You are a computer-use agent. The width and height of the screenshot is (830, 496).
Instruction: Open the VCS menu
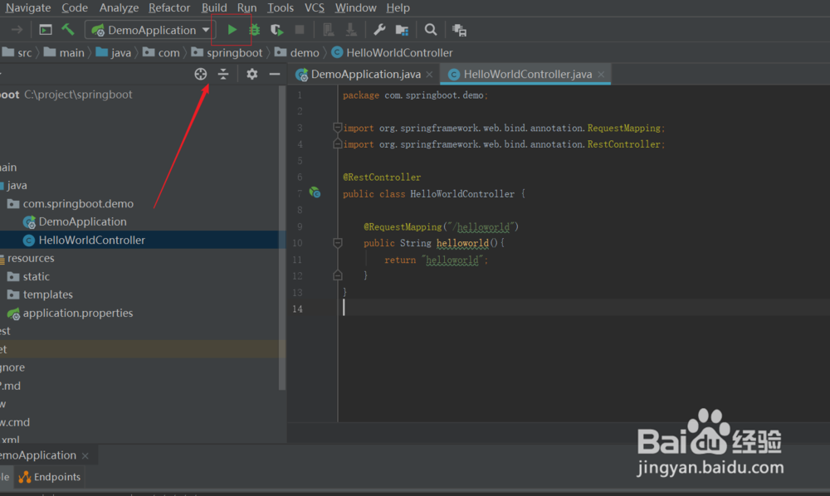click(x=315, y=8)
